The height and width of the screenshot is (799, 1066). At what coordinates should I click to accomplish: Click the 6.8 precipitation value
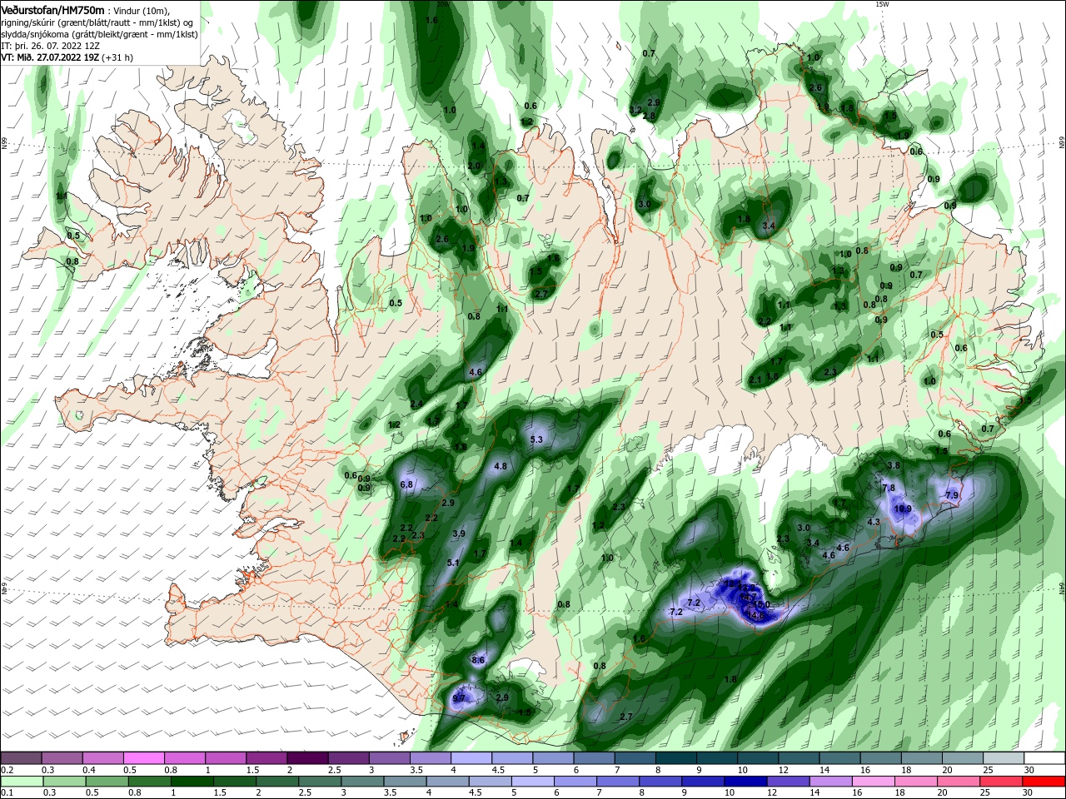coord(407,484)
